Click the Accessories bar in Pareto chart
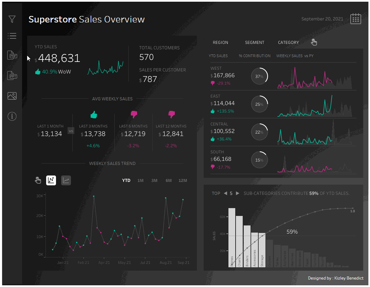 pyautogui.click(x=255, y=250)
